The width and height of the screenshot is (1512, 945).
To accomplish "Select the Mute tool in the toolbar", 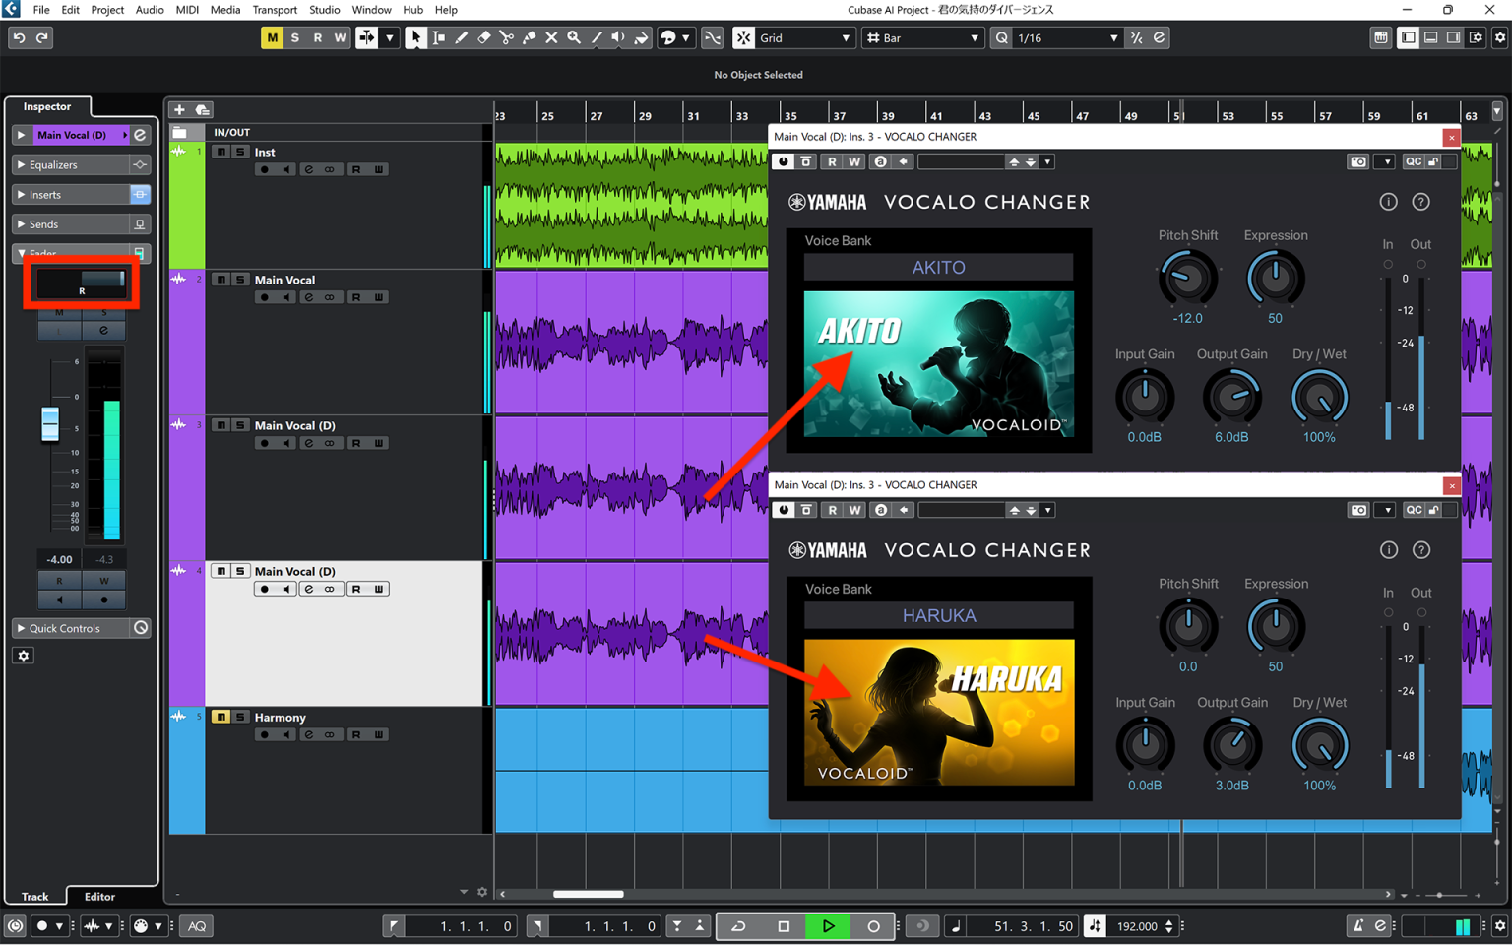I will point(551,37).
